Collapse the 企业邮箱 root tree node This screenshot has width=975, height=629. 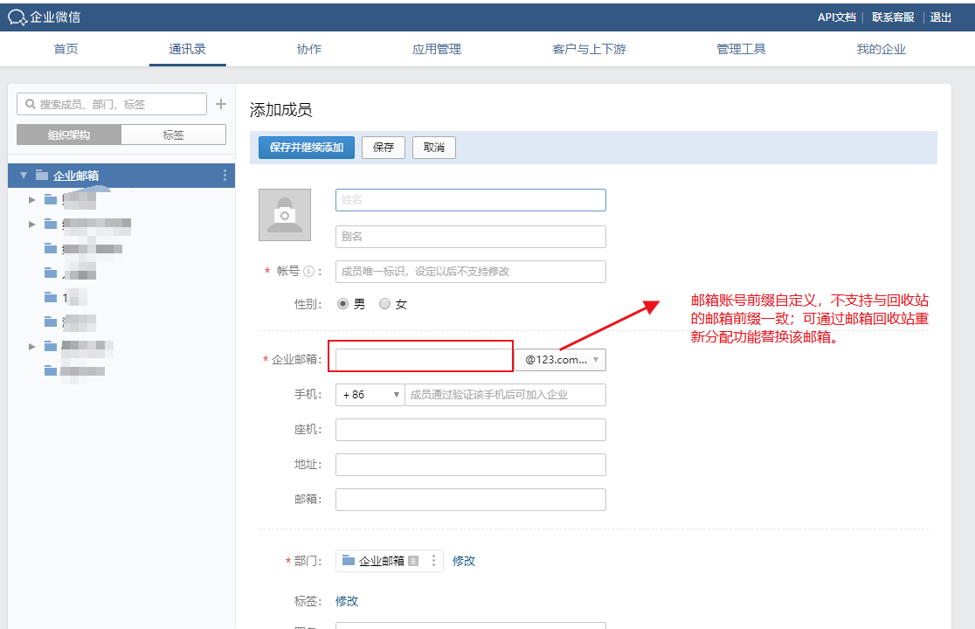(x=24, y=176)
